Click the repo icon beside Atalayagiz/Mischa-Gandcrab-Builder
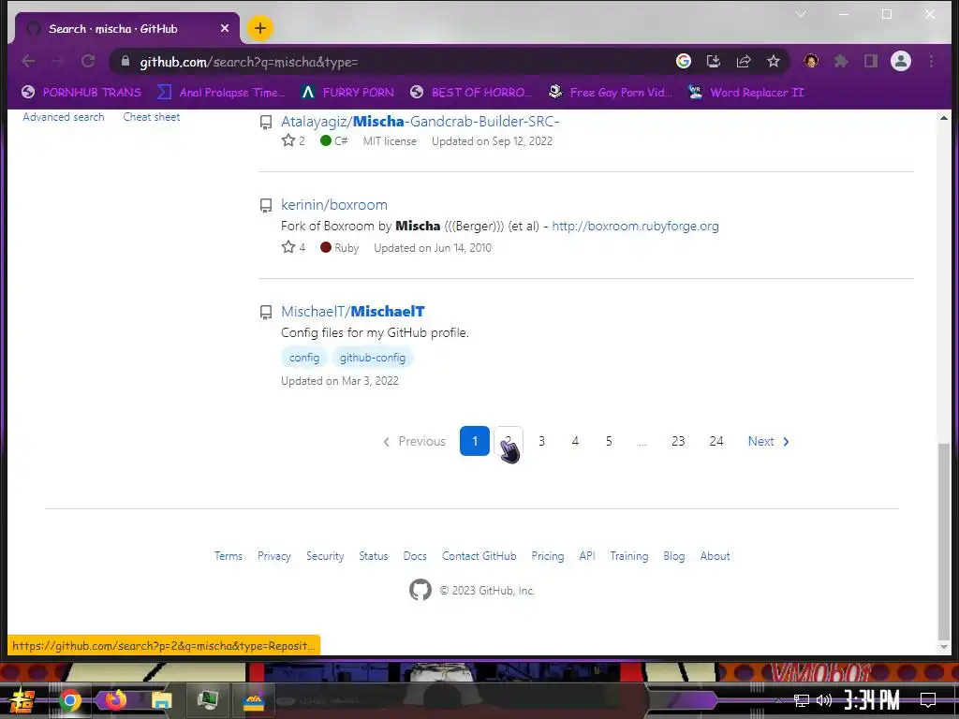The height and width of the screenshot is (719, 959). pyautogui.click(x=266, y=123)
